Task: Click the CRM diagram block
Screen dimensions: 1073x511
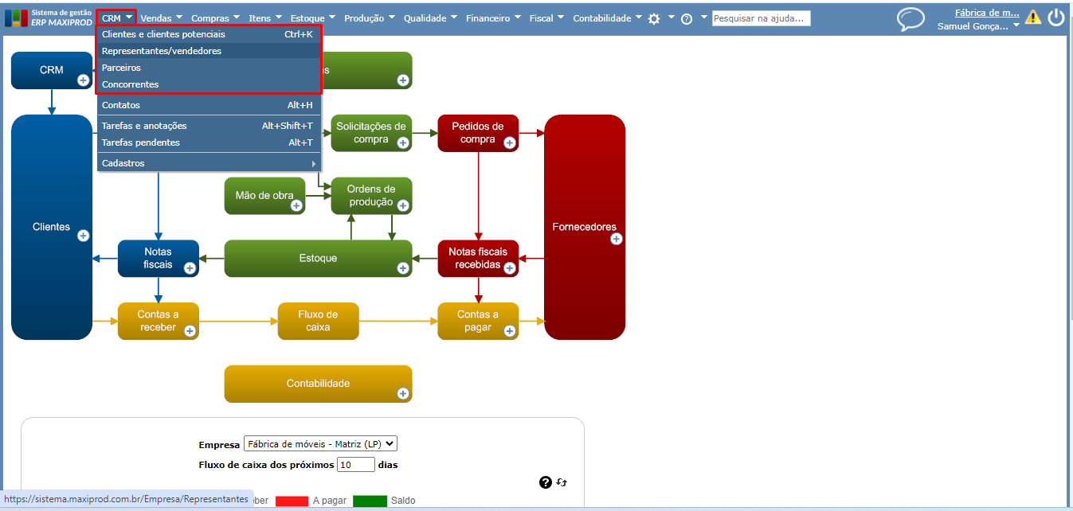Action: (52, 70)
